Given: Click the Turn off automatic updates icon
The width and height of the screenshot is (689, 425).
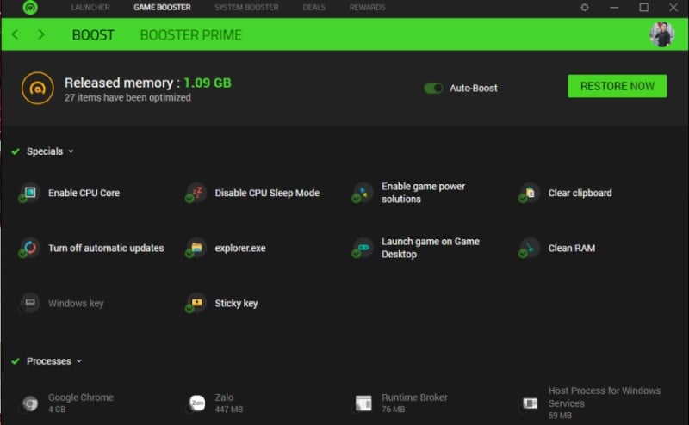Looking at the screenshot, I should pyautogui.click(x=29, y=248).
